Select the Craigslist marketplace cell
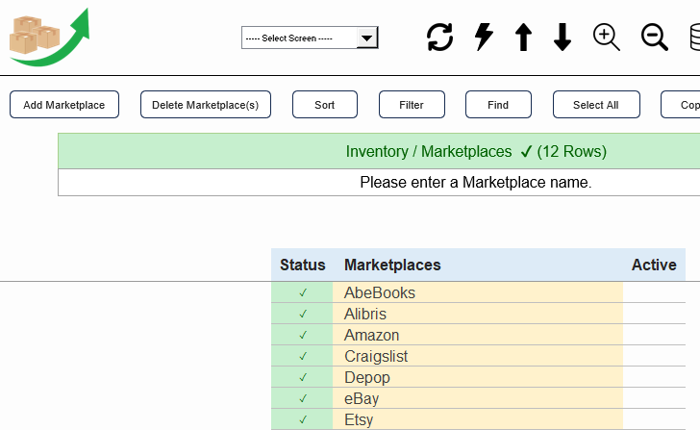This screenshot has height=430, width=700. pyautogui.click(x=478, y=356)
